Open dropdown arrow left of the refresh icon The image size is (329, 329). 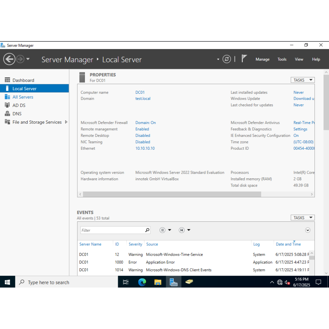(x=218, y=59)
